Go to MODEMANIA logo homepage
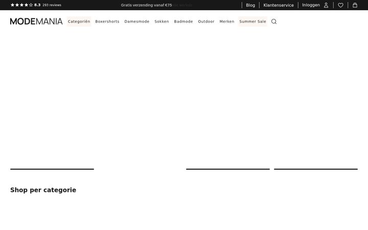 pyautogui.click(x=36, y=21)
